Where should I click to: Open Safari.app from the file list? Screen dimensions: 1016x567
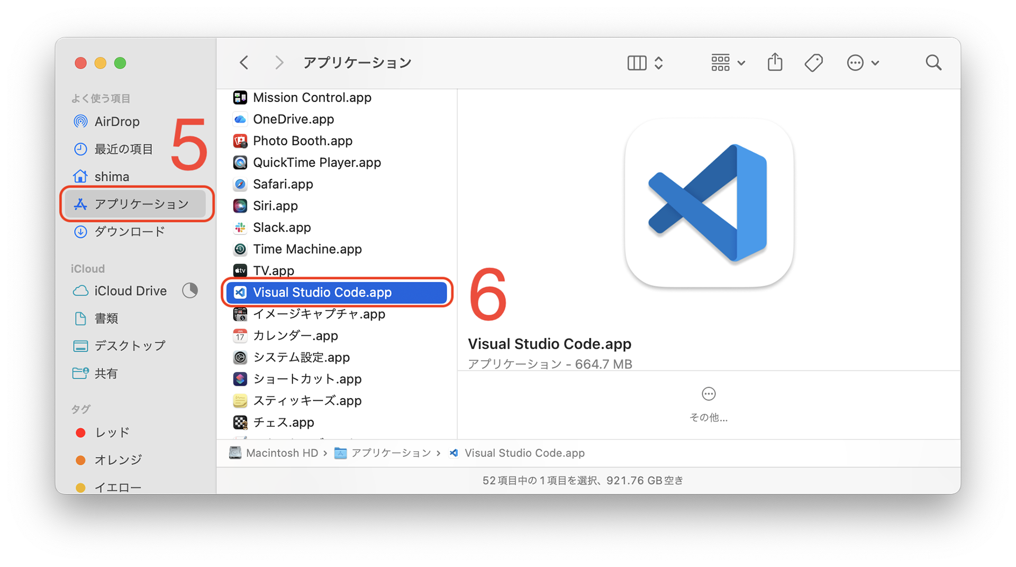[x=283, y=184]
